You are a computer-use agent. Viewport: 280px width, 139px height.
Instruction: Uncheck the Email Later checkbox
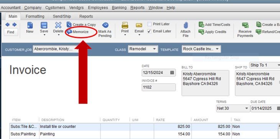pos(149,31)
